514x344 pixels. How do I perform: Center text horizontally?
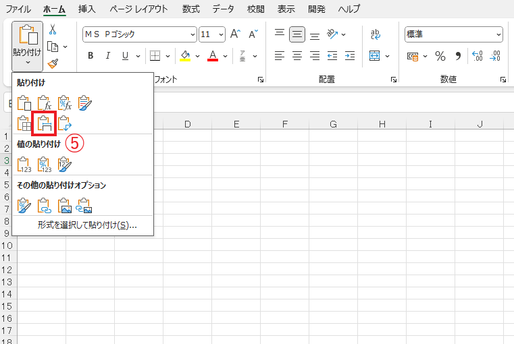pos(297,55)
